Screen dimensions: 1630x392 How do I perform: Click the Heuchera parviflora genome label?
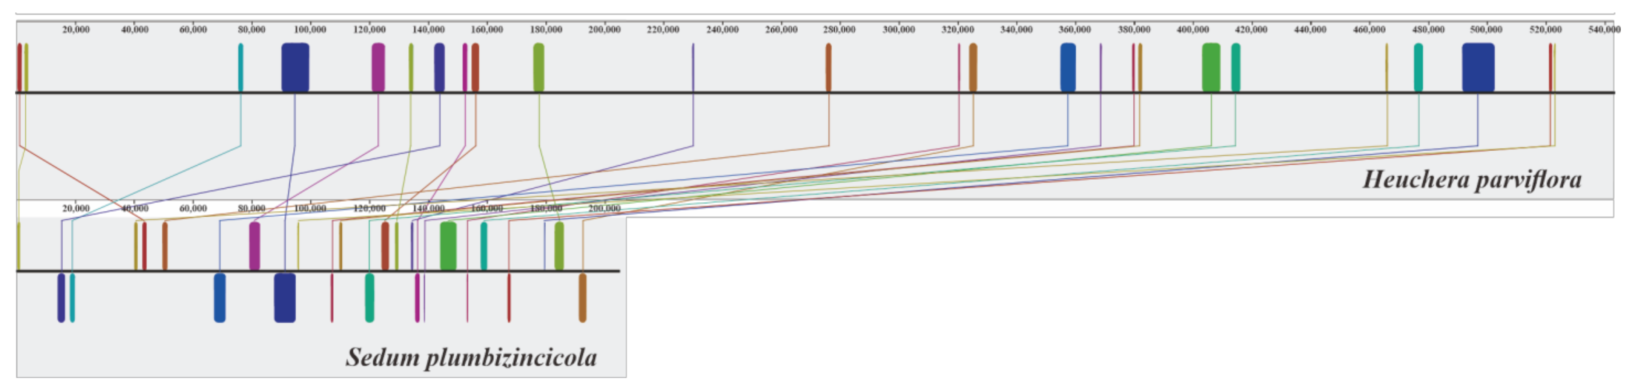(1472, 180)
